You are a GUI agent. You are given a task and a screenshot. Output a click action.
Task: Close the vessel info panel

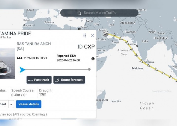click(93, 35)
